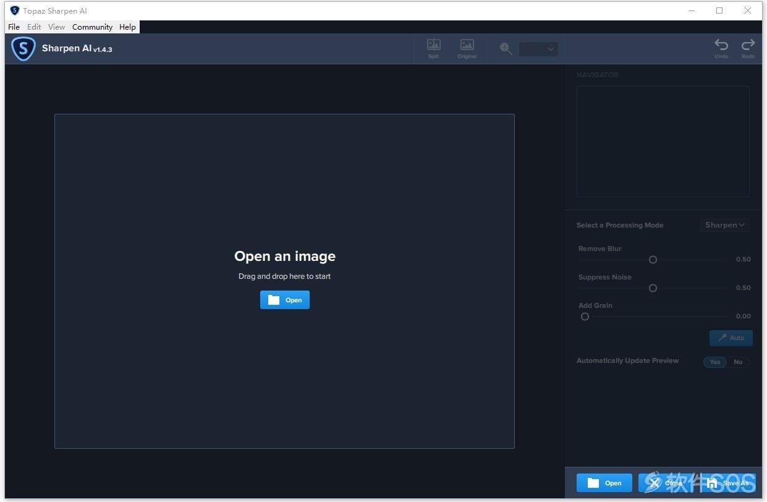Click the Sharpen AI shield logo
Screen dimensions: 767x502
pyautogui.click(x=23, y=48)
